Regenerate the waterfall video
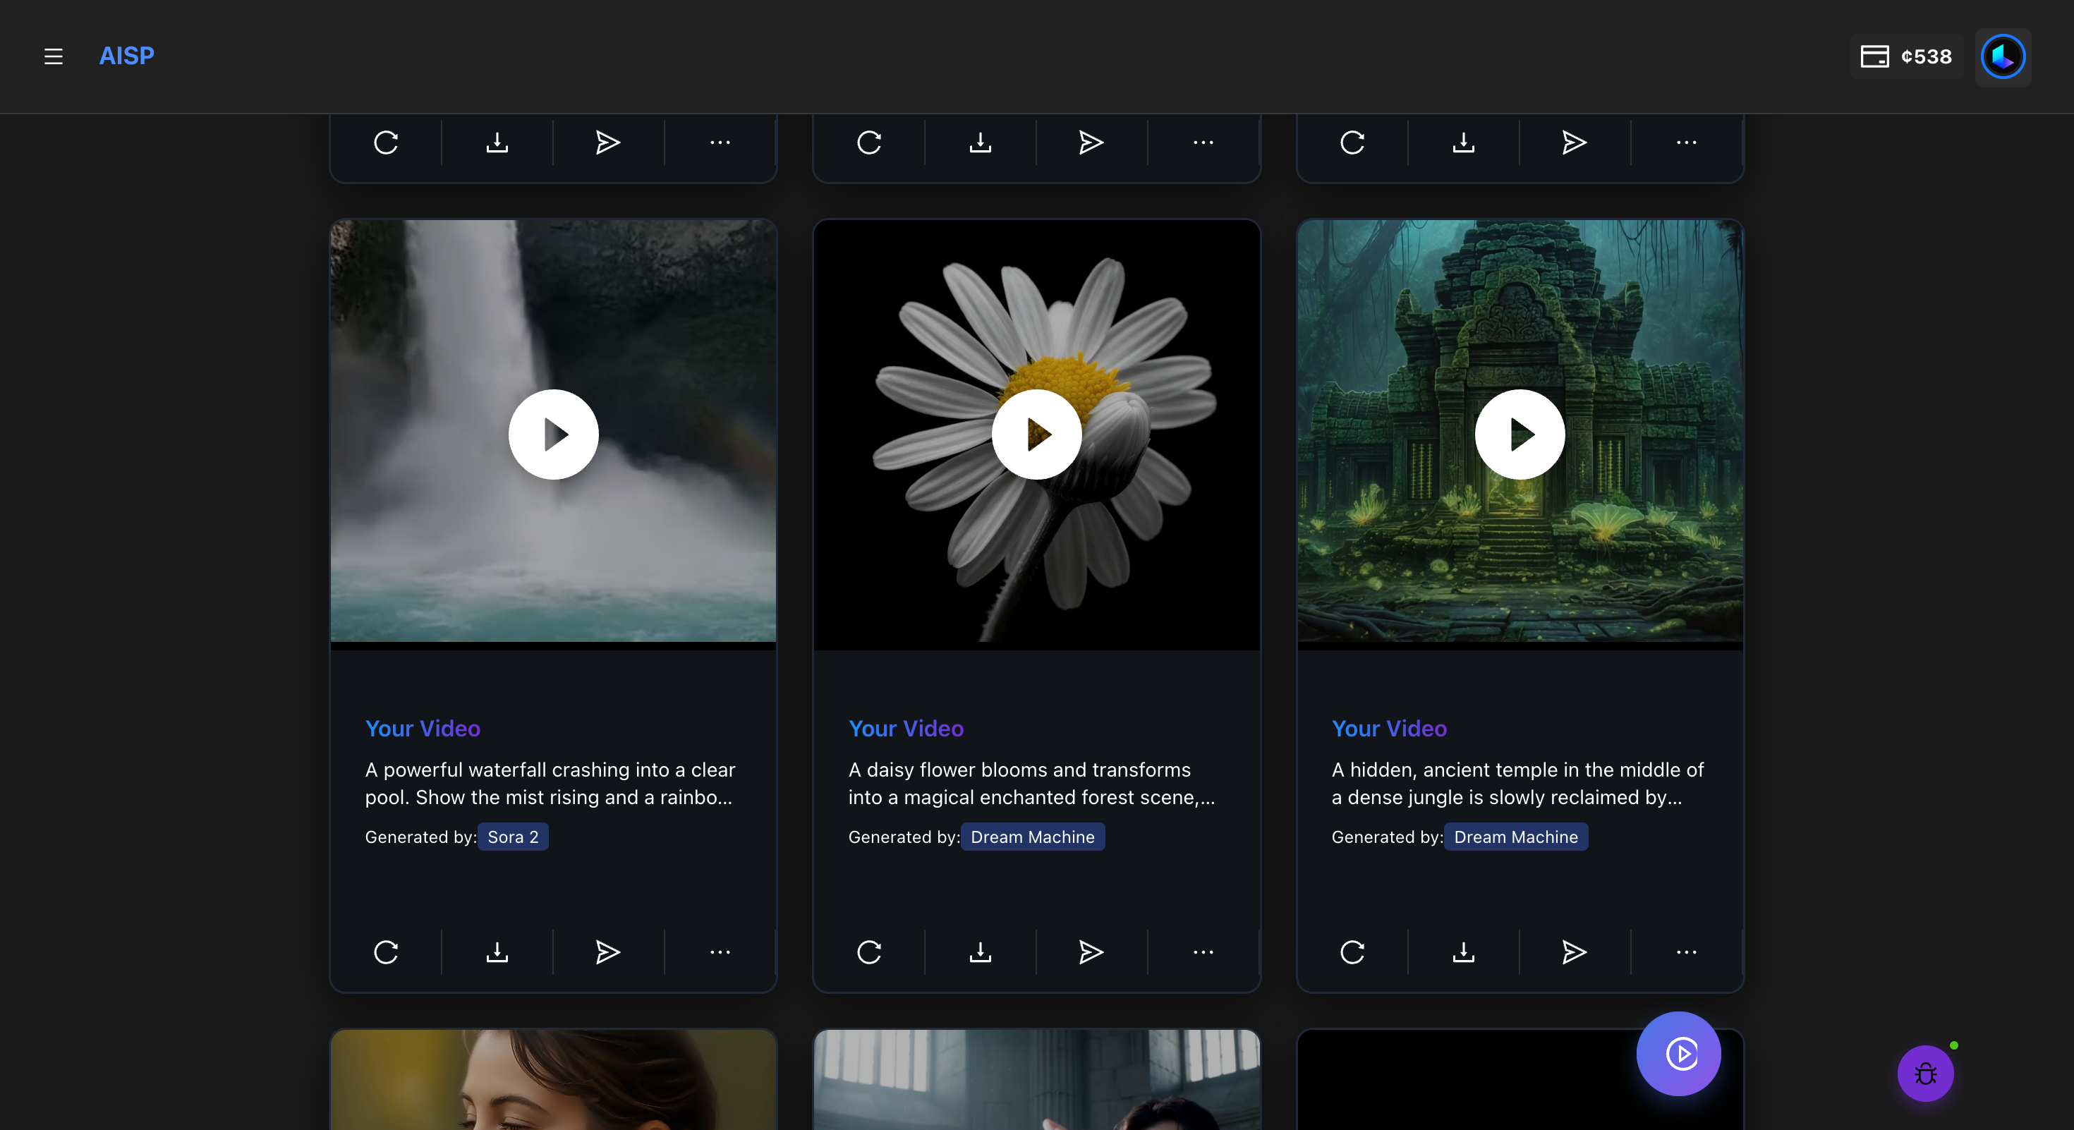2074x1130 pixels. click(x=386, y=952)
